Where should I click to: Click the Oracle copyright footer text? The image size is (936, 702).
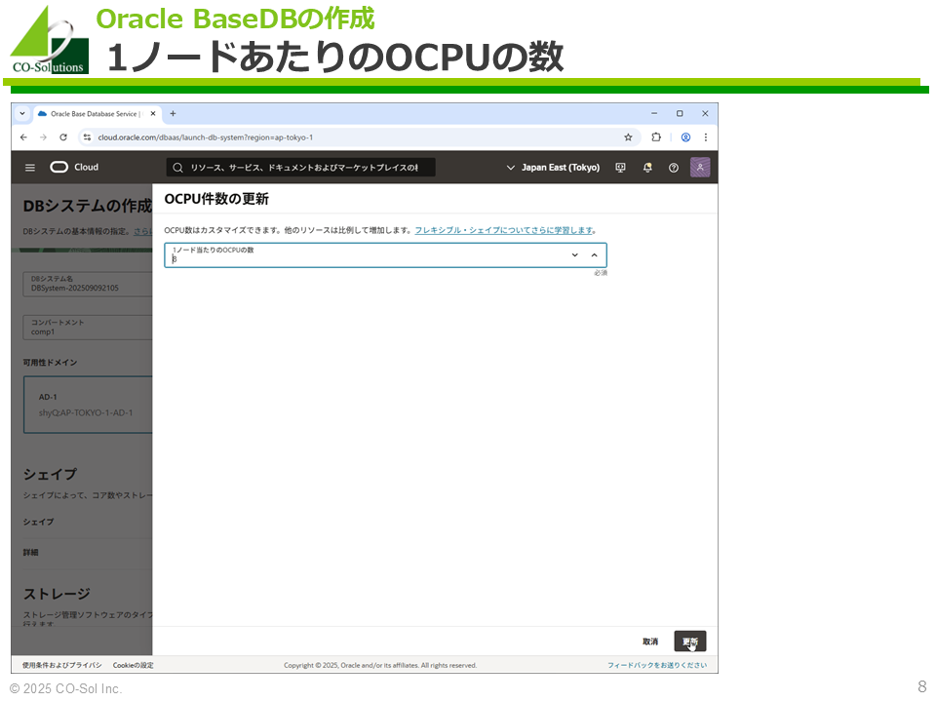point(380,665)
